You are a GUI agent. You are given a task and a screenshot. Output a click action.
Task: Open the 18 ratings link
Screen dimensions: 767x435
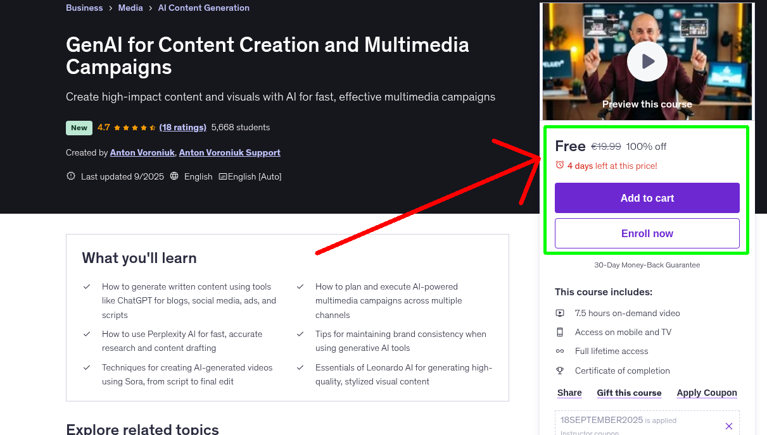183,127
